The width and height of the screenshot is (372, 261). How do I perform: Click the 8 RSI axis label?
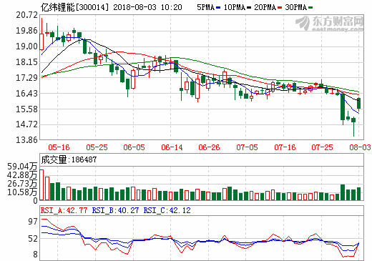pyautogui.click(x=35, y=255)
